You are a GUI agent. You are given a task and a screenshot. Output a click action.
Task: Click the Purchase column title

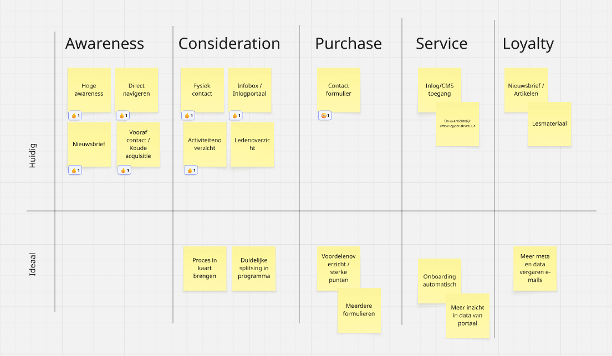coord(348,44)
